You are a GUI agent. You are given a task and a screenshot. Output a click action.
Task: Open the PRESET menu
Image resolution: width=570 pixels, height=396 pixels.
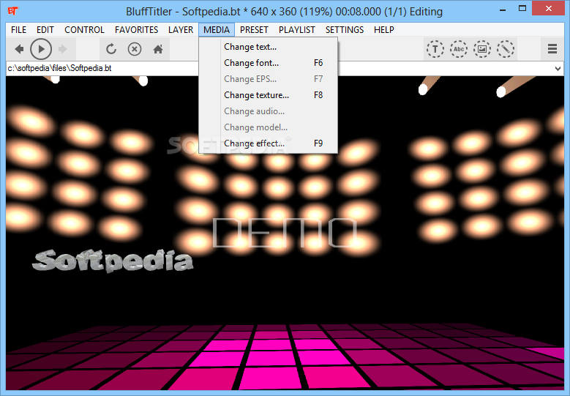(254, 30)
